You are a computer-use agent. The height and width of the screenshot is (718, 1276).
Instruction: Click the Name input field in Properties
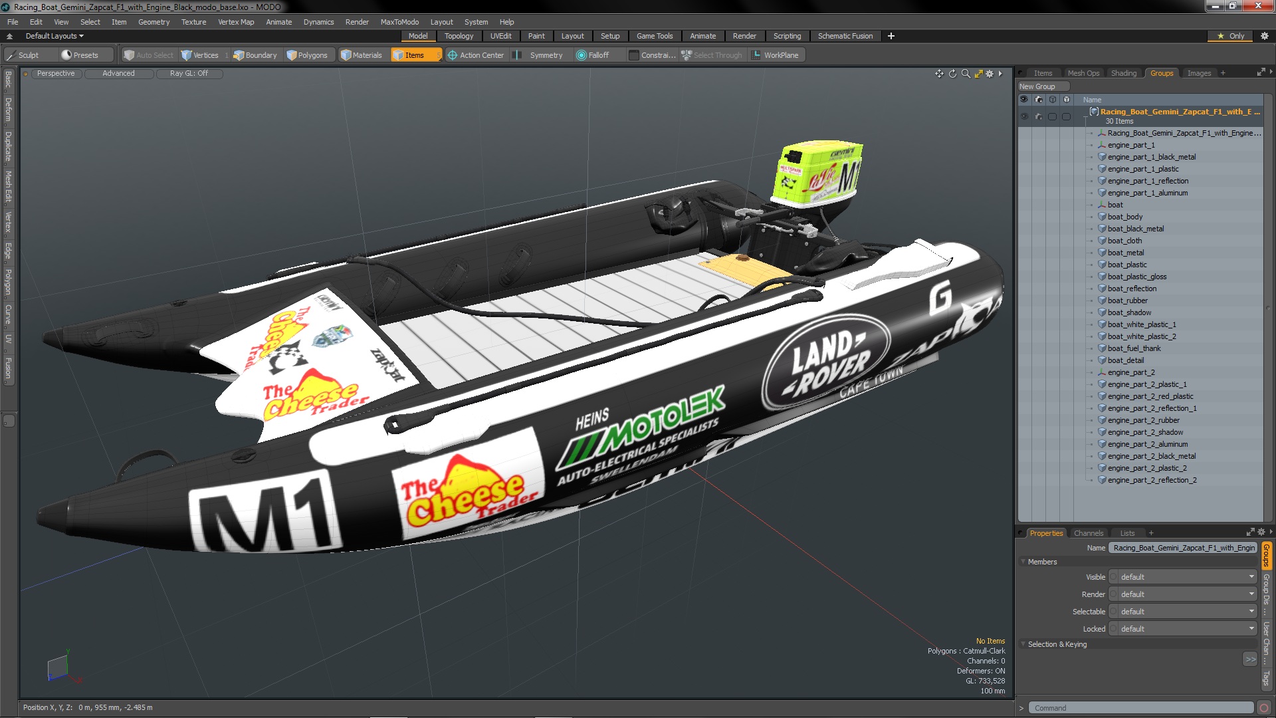click(1183, 548)
